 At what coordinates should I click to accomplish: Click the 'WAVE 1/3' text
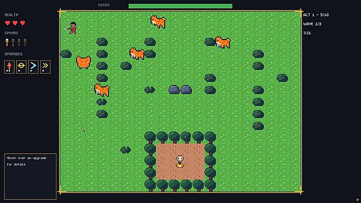pos(312,24)
